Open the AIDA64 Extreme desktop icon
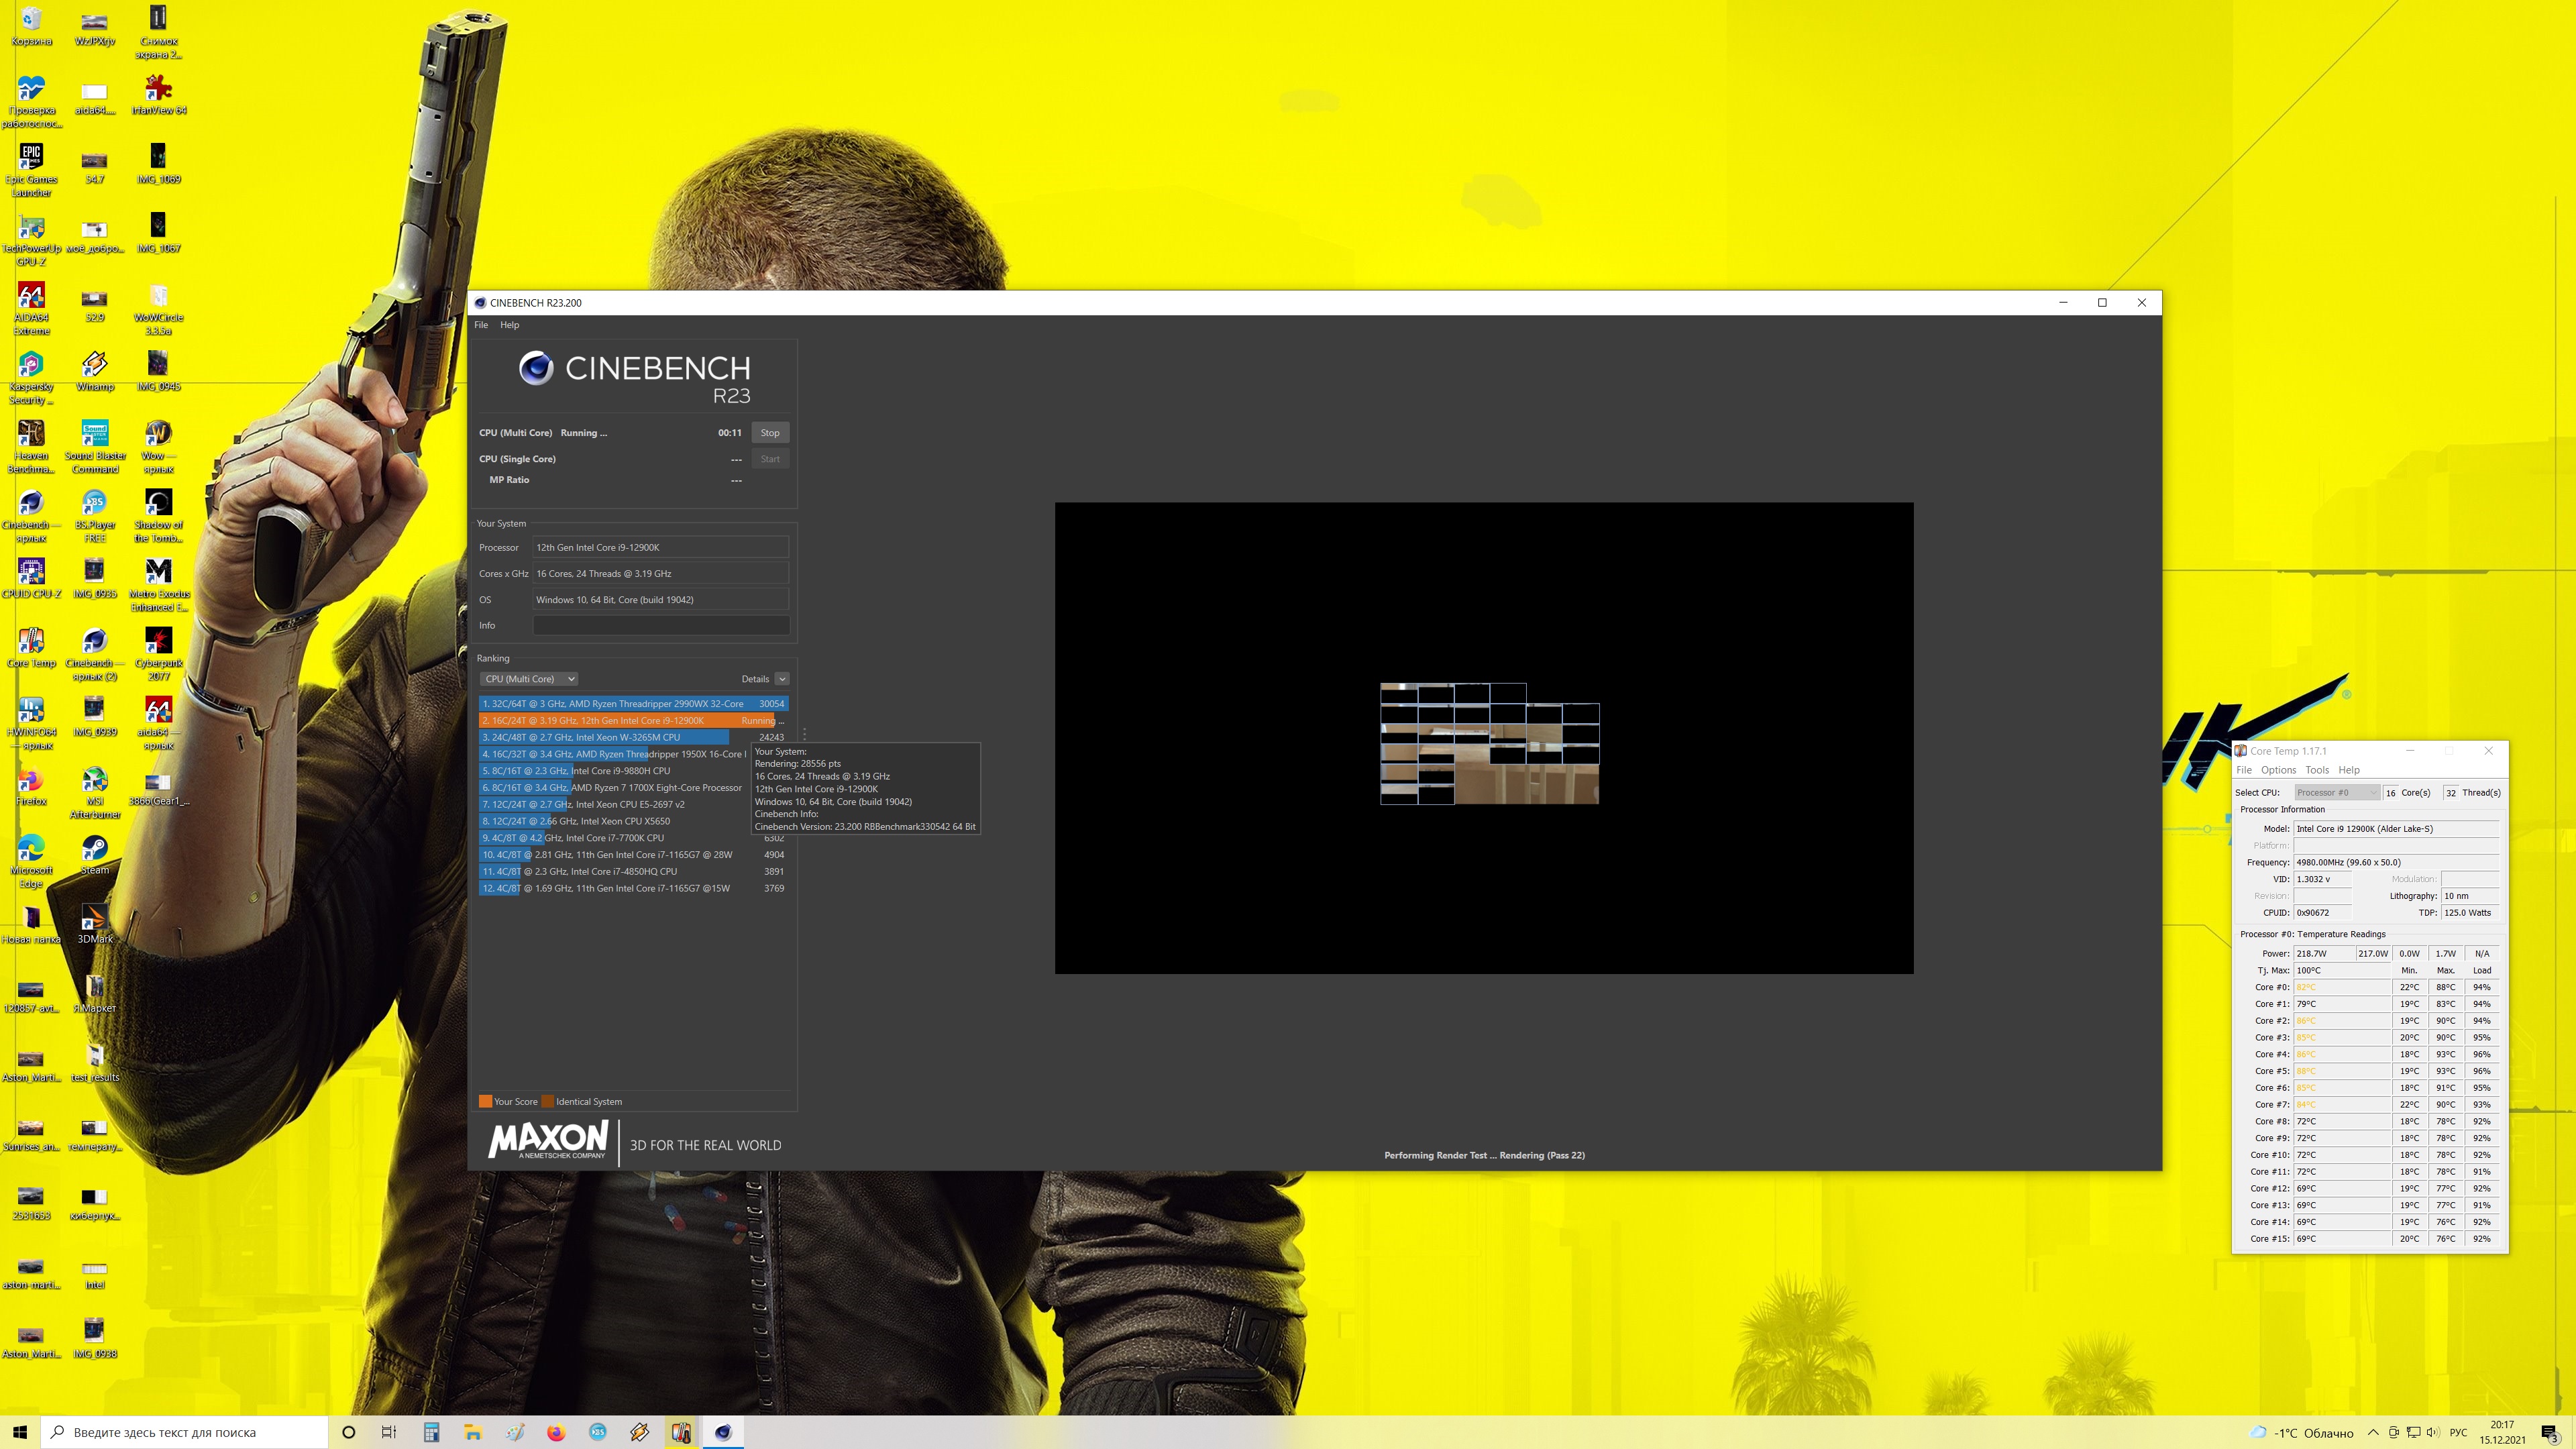This screenshot has height=1449, width=2576. [31, 297]
